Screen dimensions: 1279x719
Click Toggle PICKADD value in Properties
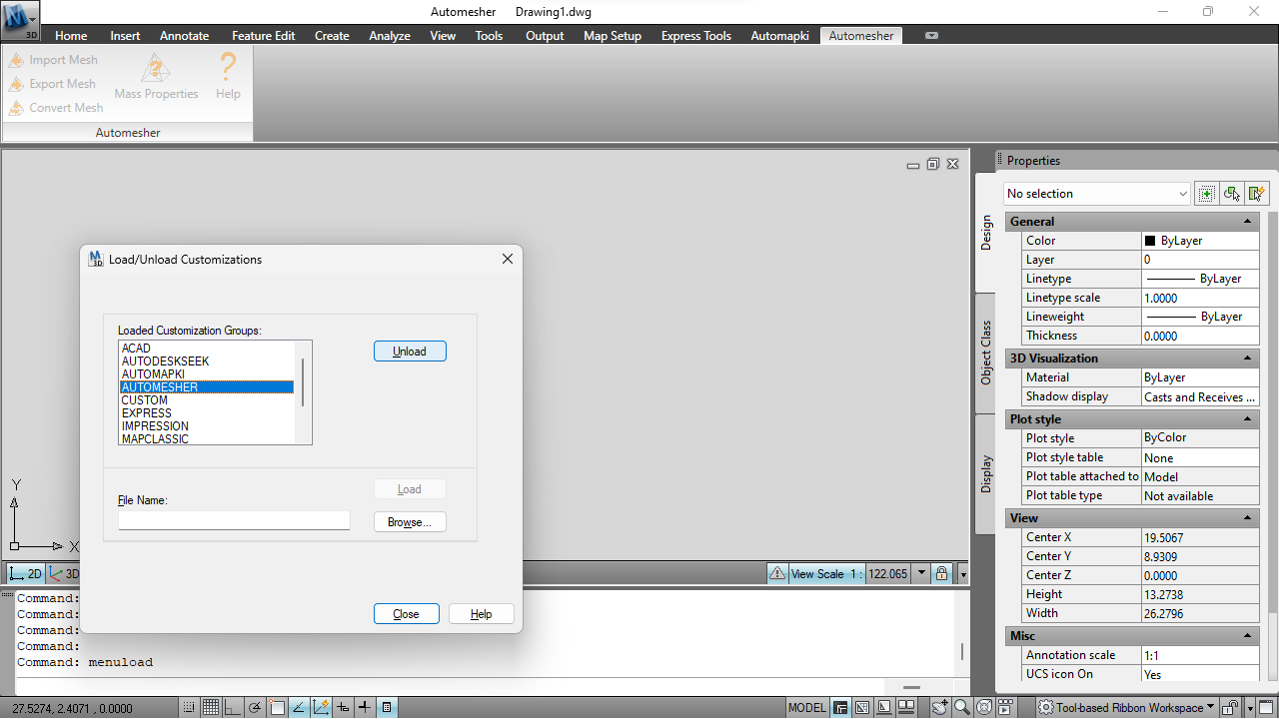pos(1207,194)
